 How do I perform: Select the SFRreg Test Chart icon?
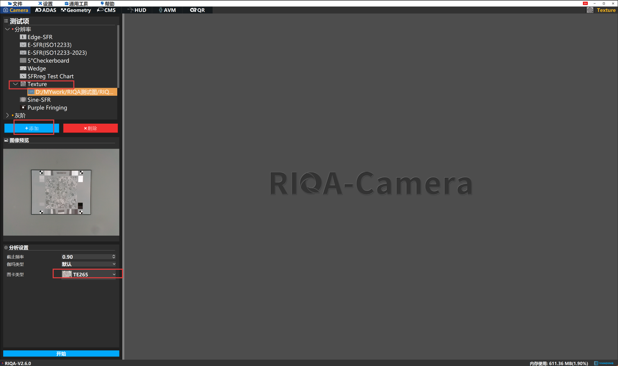[x=23, y=76]
